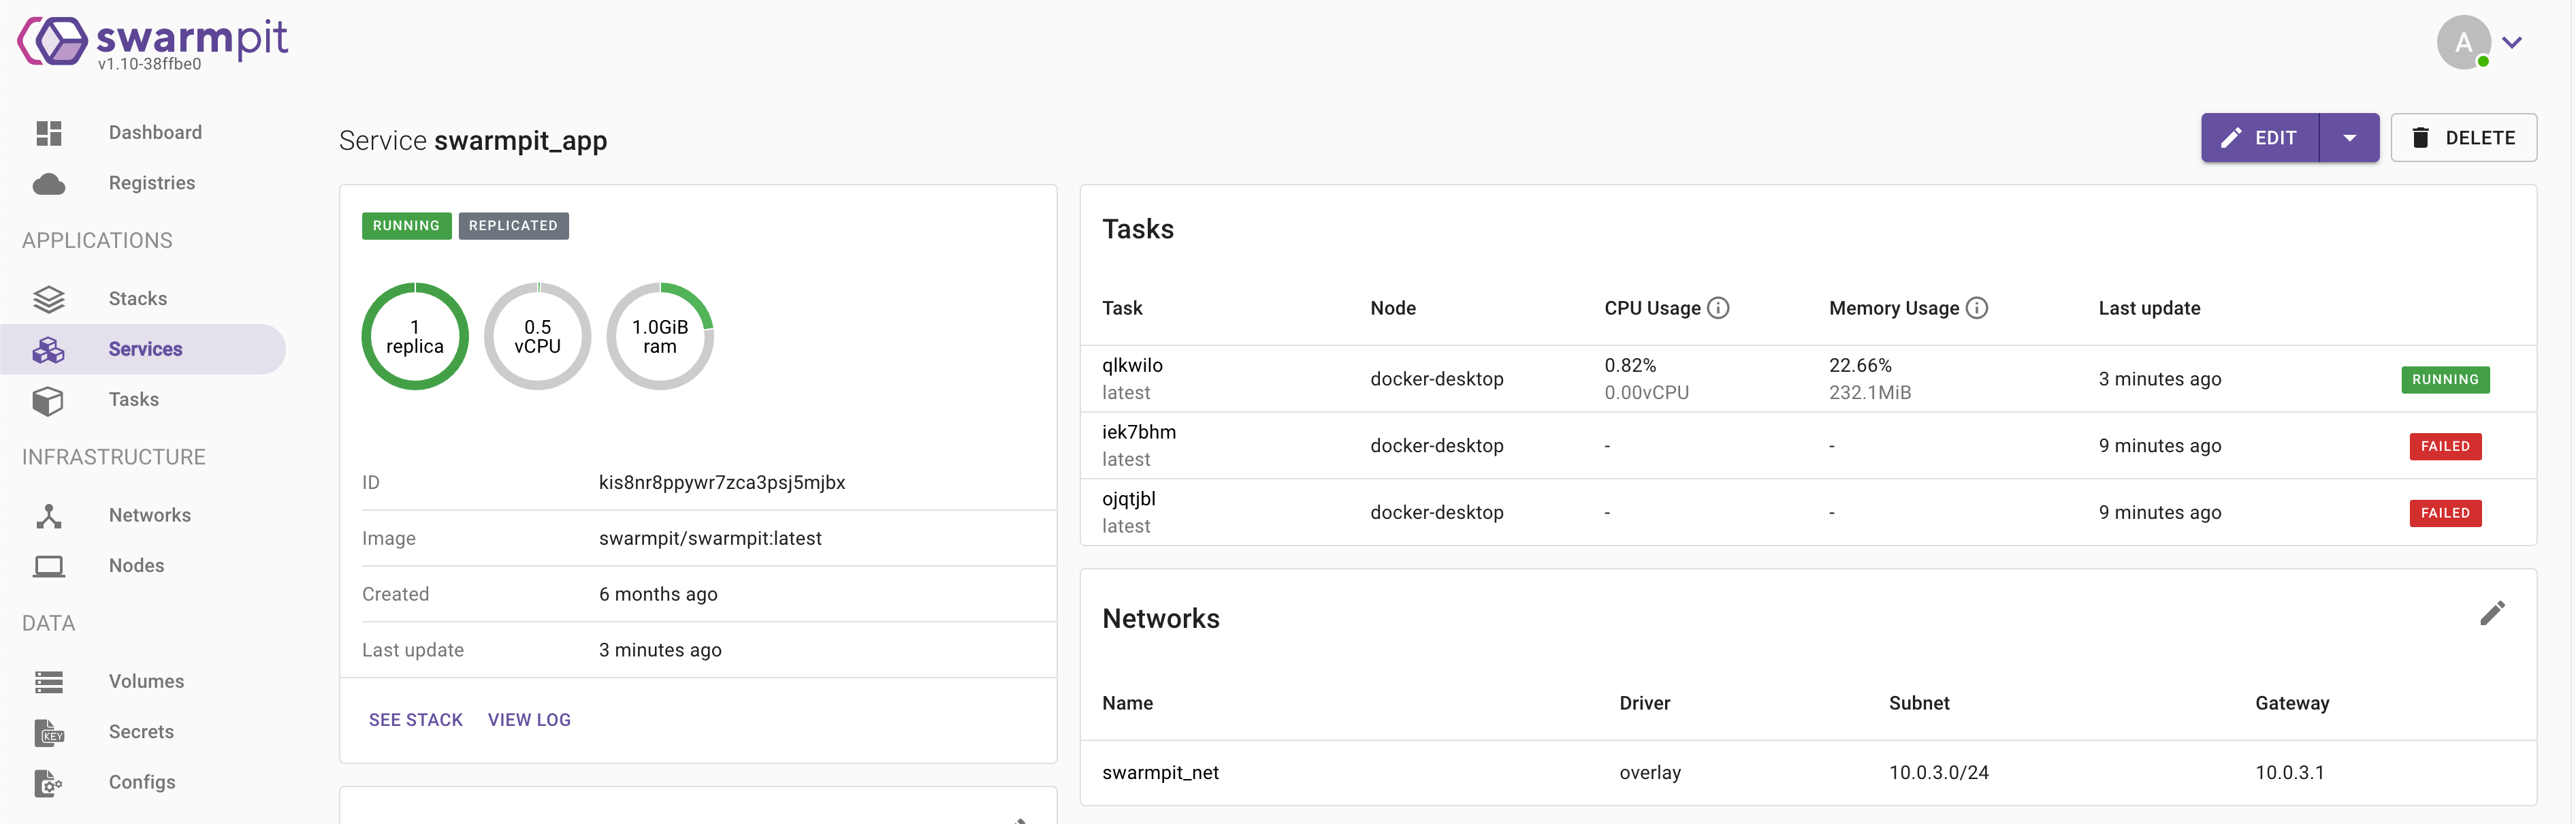The width and height of the screenshot is (2576, 824).
Task: Click the Services cubes icon
Action: coord(48,350)
